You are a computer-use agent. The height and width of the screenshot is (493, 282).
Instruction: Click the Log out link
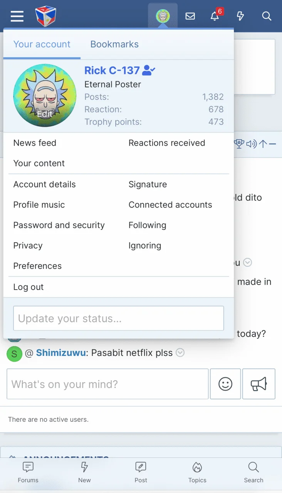(29, 287)
